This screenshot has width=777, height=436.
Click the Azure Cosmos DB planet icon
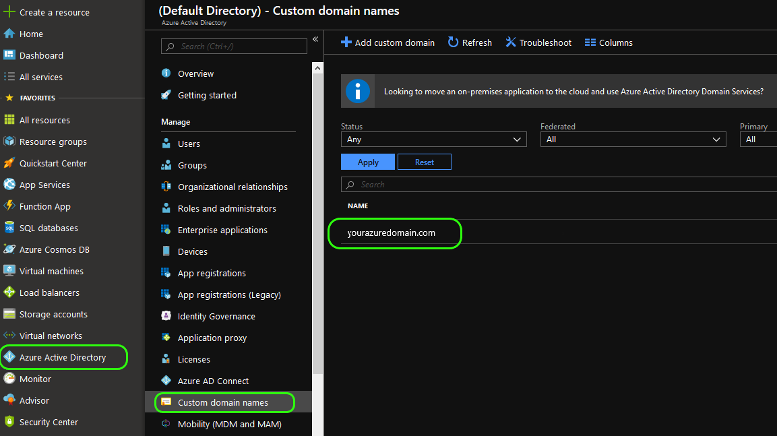(x=9, y=249)
